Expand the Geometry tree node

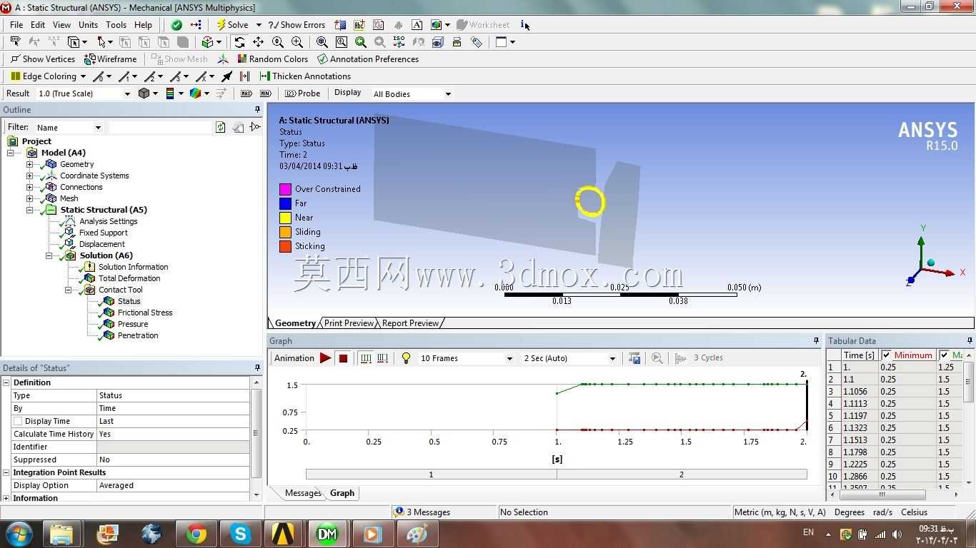click(29, 164)
